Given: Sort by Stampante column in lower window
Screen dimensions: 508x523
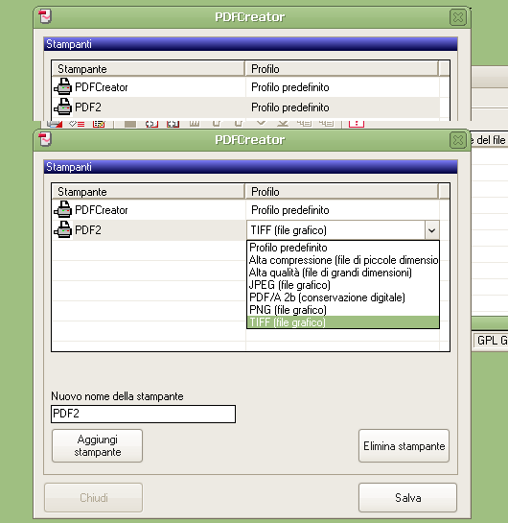Looking at the screenshot, I should 149,192.
